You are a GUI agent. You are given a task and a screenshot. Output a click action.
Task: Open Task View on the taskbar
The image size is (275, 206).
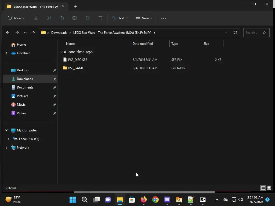(x=96, y=200)
